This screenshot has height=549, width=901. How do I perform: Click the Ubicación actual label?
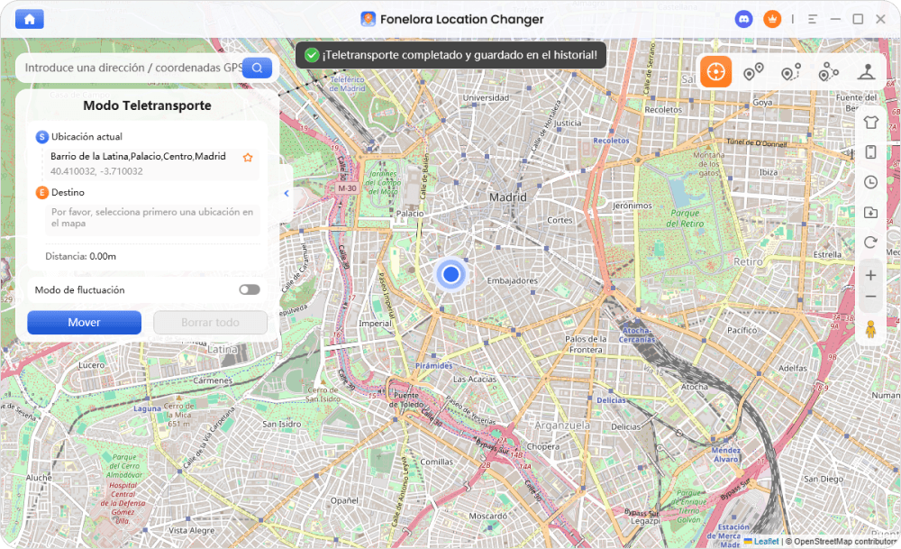coord(86,137)
